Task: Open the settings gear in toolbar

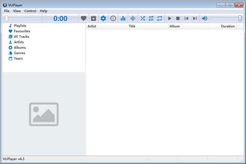Action: pyautogui.click(x=103, y=18)
